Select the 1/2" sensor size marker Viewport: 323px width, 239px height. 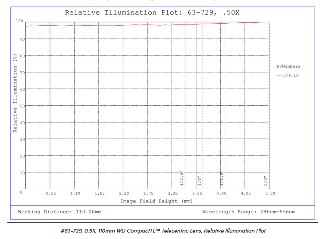[199, 180]
